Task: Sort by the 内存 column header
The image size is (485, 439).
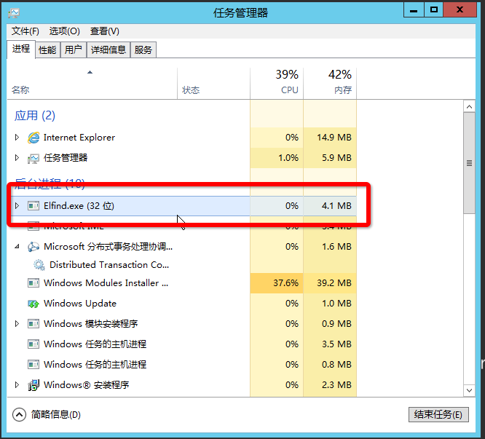Action: [330, 84]
